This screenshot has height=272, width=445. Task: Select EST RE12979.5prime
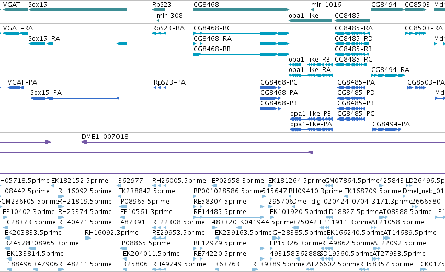(x=220, y=244)
